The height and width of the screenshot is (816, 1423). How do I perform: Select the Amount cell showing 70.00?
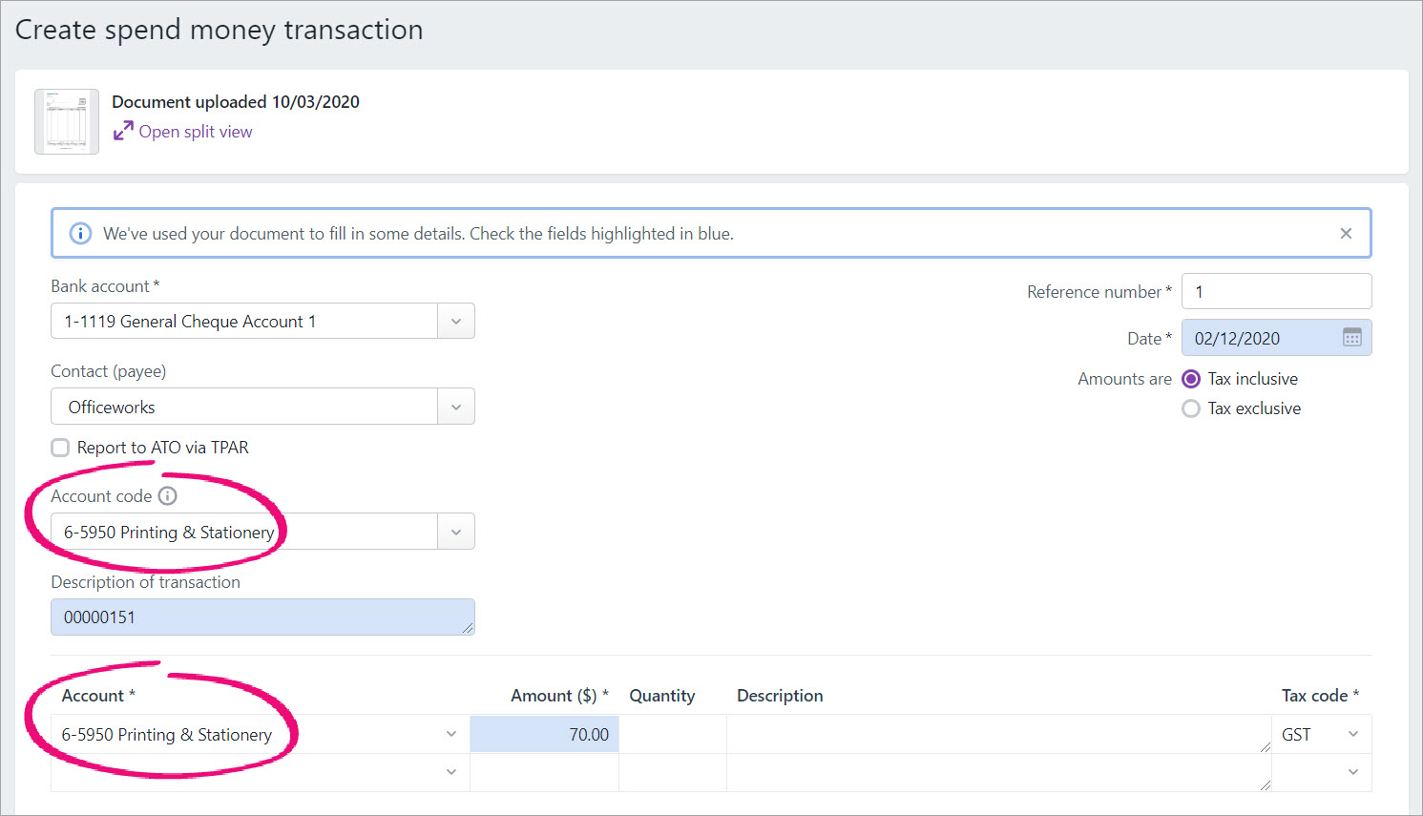[x=544, y=734]
